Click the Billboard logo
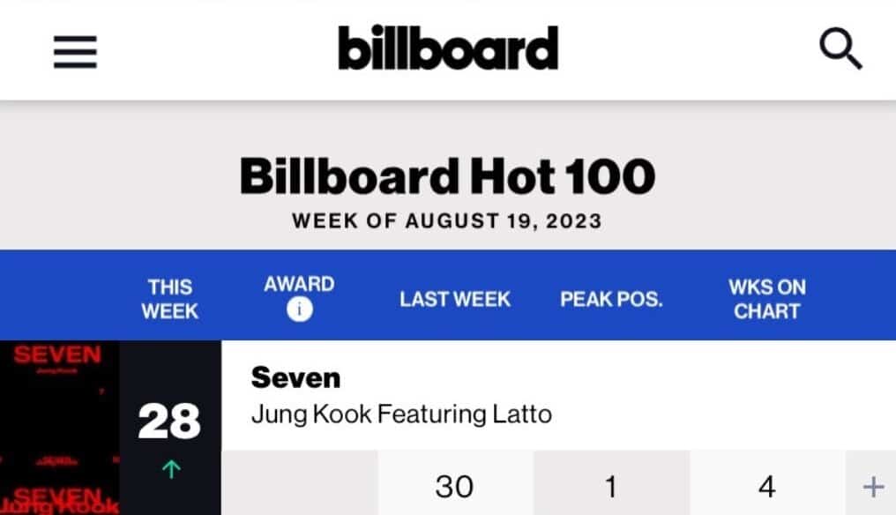Image resolution: width=896 pixels, height=515 pixels. coord(448,49)
